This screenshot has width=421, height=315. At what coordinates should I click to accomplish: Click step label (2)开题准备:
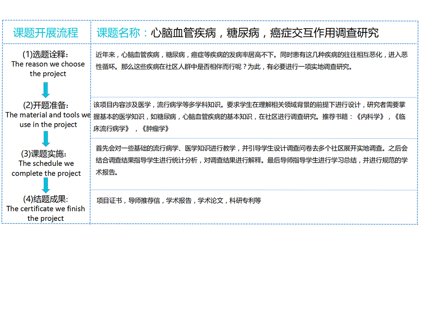point(46,105)
